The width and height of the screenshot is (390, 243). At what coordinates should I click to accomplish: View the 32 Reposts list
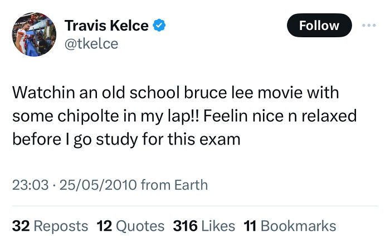[x=50, y=226]
